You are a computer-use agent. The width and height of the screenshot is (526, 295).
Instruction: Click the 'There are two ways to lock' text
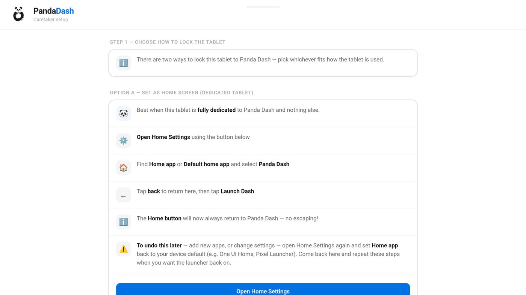260,59
